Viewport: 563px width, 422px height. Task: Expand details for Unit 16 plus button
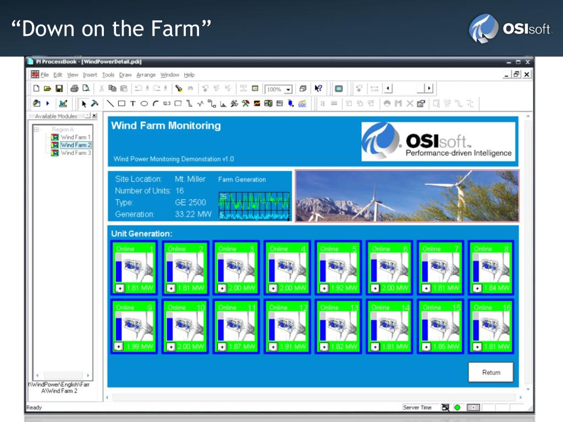click(477, 347)
